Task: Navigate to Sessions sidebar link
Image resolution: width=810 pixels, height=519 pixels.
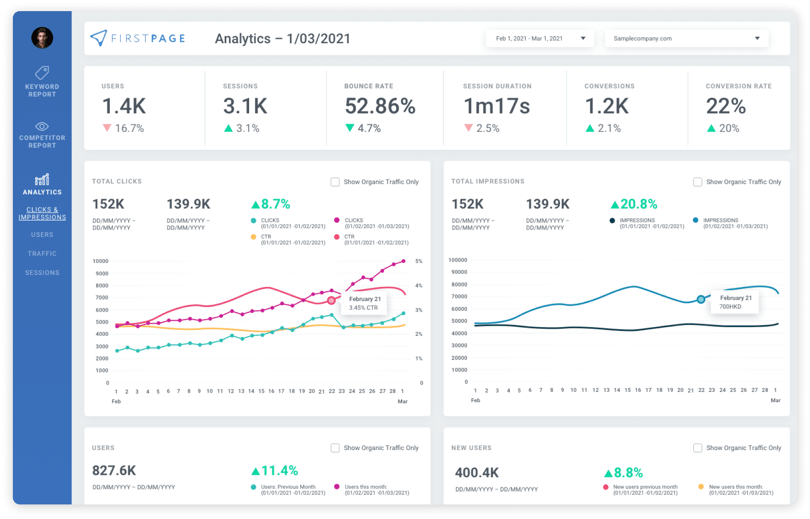Action: 42,273
